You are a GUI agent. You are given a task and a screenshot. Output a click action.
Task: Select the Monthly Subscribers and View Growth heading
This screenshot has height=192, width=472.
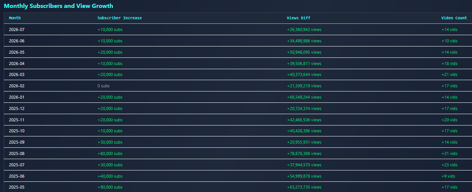(58, 6)
